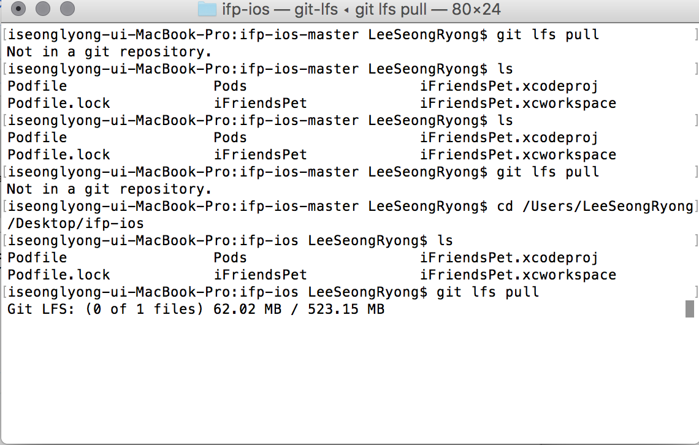Click the '/Desktop/ifp-ios' wrapped path line
The width and height of the screenshot is (699, 445).
pyautogui.click(x=76, y=224)
